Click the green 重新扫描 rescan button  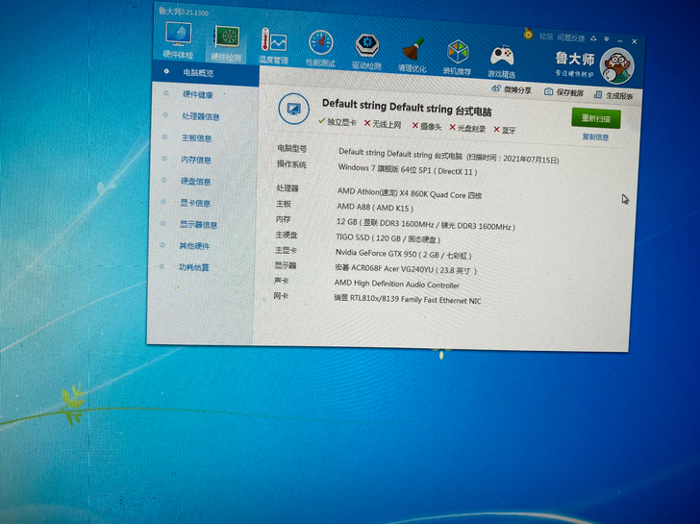coord(596,118)
